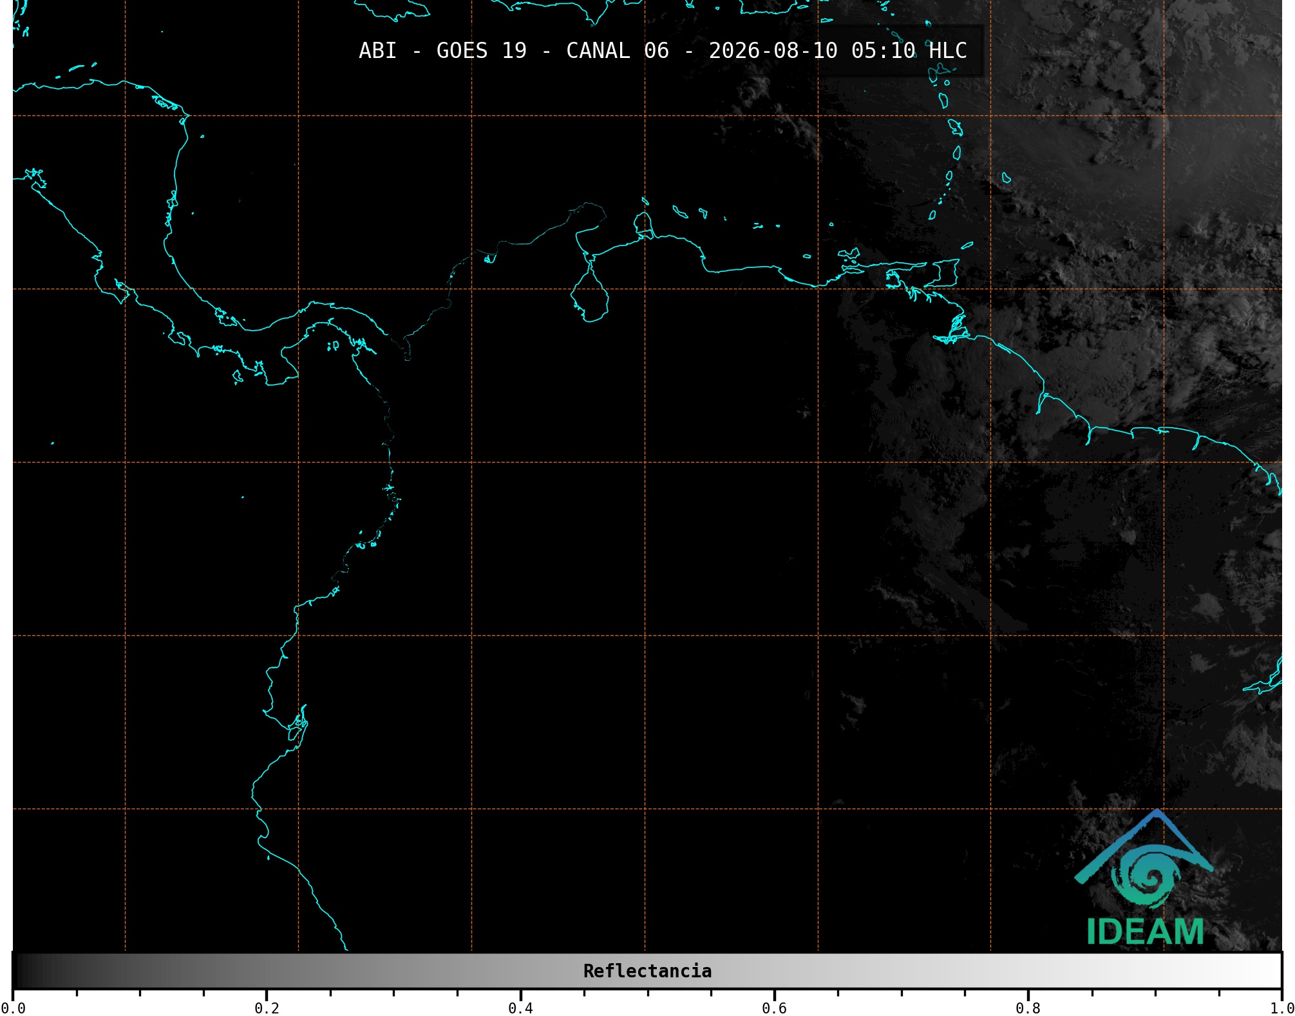Viewport: 1295px width, 1016px height.
Task: Click the timestamp '2026-08-10 05:10 HLC'
Action: 838,51
